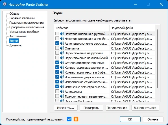
Task: Confirm settings with OK button
Action: click(130, 119)
